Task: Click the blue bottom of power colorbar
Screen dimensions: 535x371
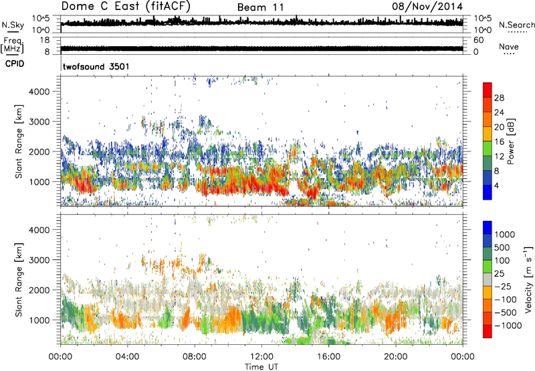Action: tap(488, 192)
